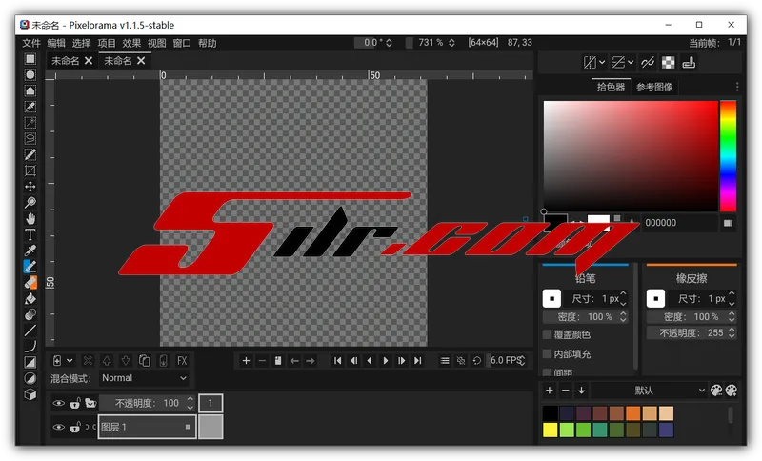Select the Rectangular Selection tool
762x461 pixels.
click(x=30, y=59)
